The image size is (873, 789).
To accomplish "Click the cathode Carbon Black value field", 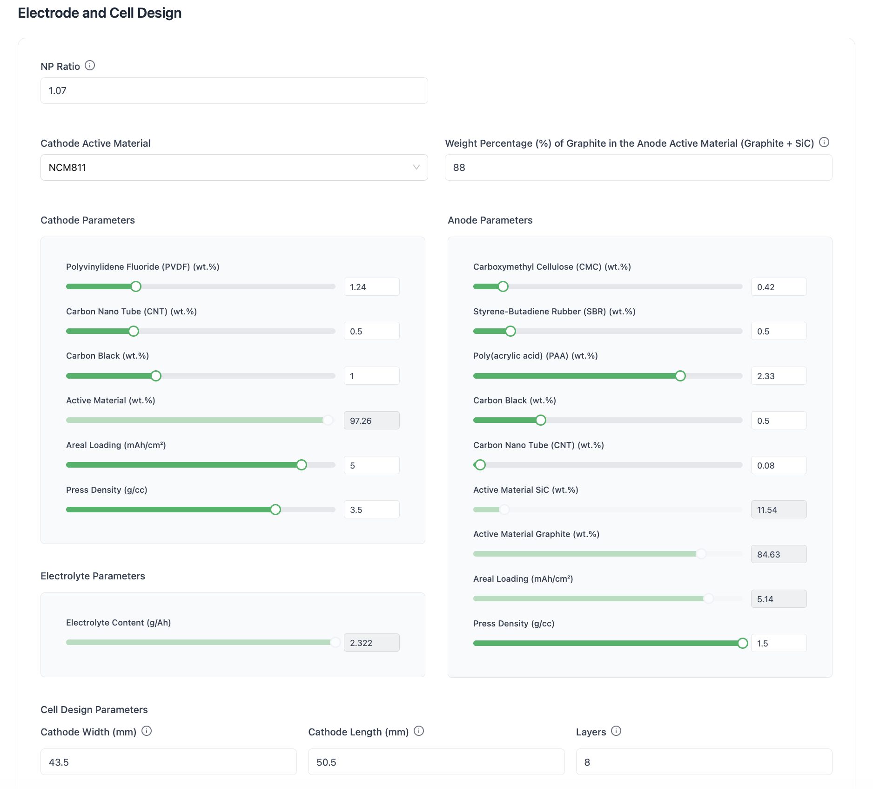I will click(x=372, y=376).
